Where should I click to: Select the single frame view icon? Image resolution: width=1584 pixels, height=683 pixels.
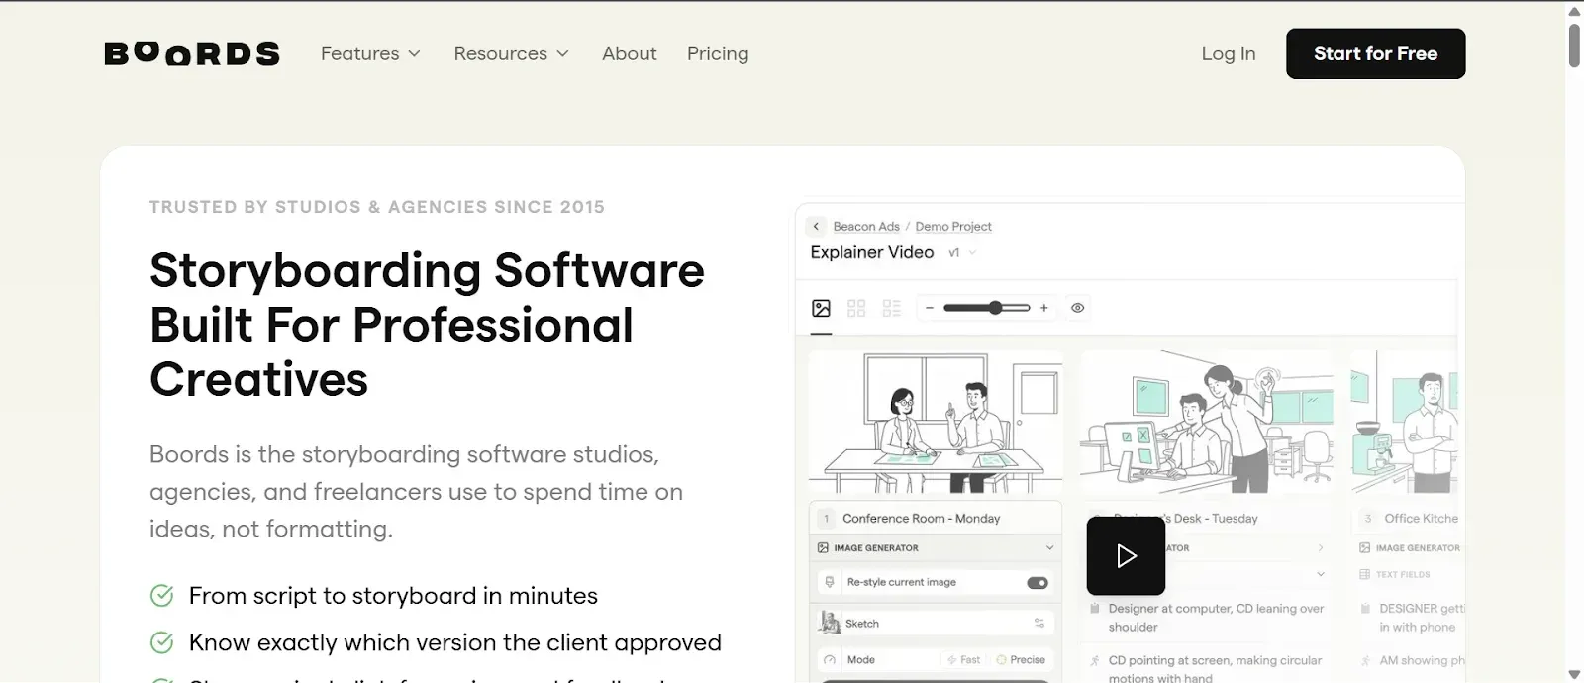pos(821,308)
